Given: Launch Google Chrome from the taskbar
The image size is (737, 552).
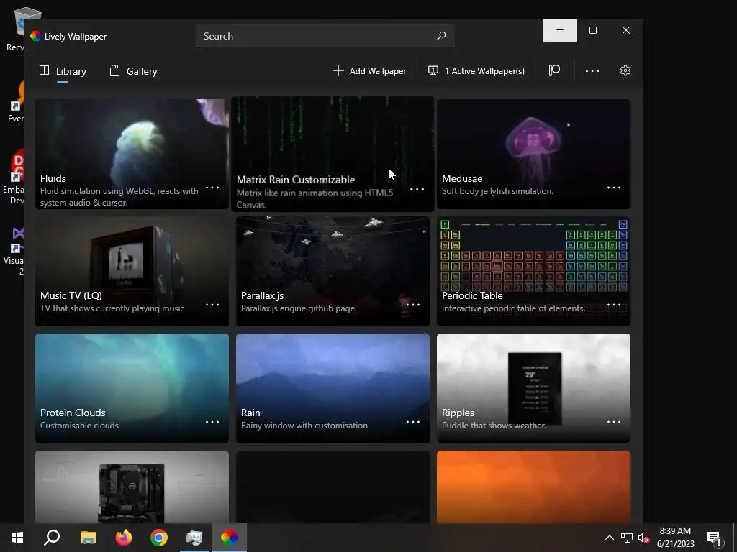Looking at the screenshot, I should click(x=159, y=538).
